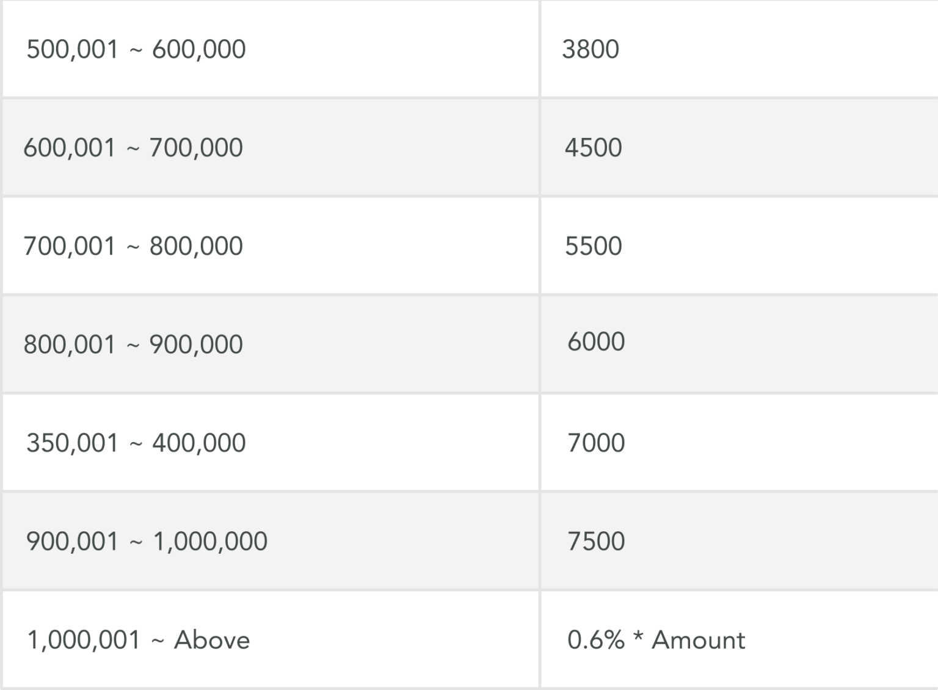
Task: Click the 500,001 lower bound number
Action: click(x=72, y=49)
